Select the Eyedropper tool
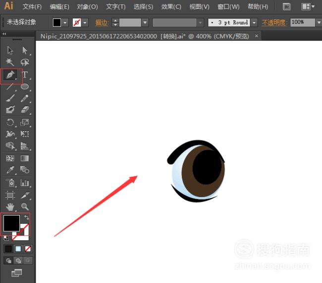322x283 pixels. [x=10, y=170]
